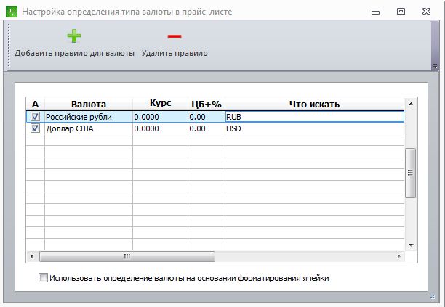Click the vertical scrollbar thumb
This screenshot has height=307, width=445.
pos(410,173)
